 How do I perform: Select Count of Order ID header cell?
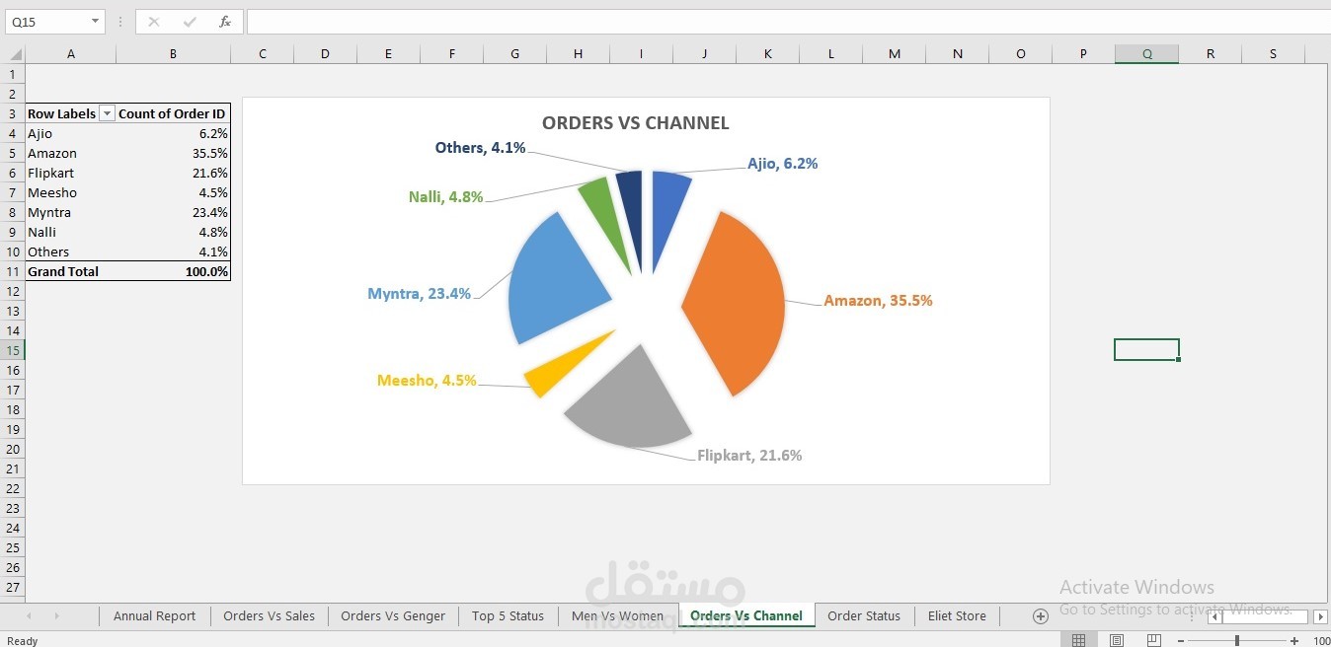point(173,113)
